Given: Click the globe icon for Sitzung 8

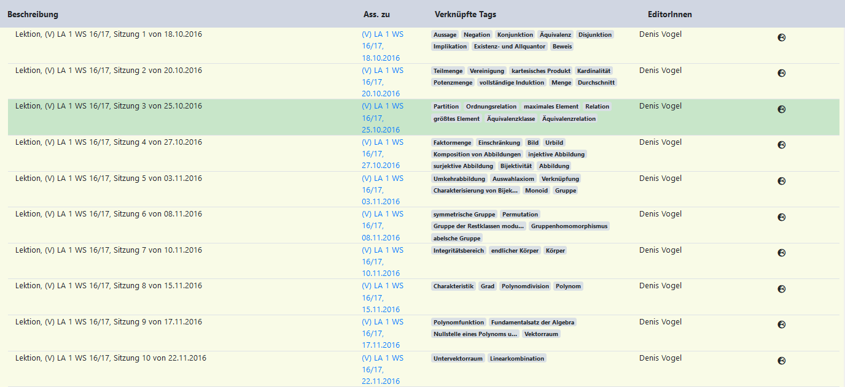Looking at the screenshot, I should 782,289.
